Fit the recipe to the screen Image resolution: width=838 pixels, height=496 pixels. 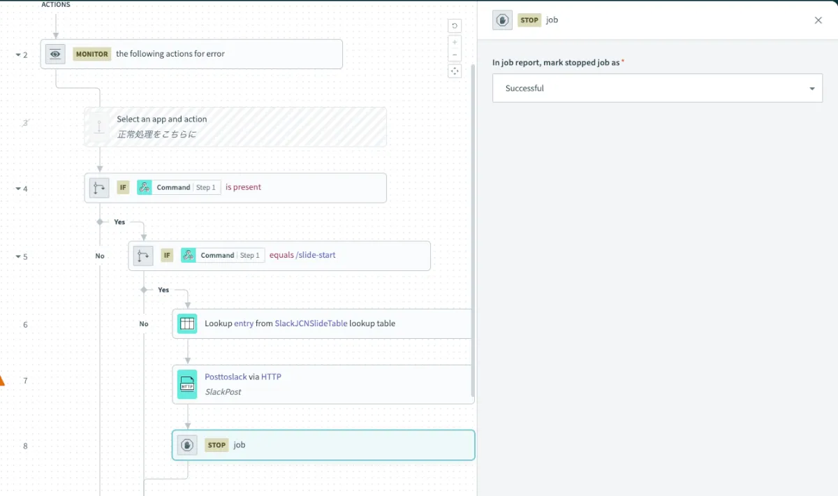455,71
